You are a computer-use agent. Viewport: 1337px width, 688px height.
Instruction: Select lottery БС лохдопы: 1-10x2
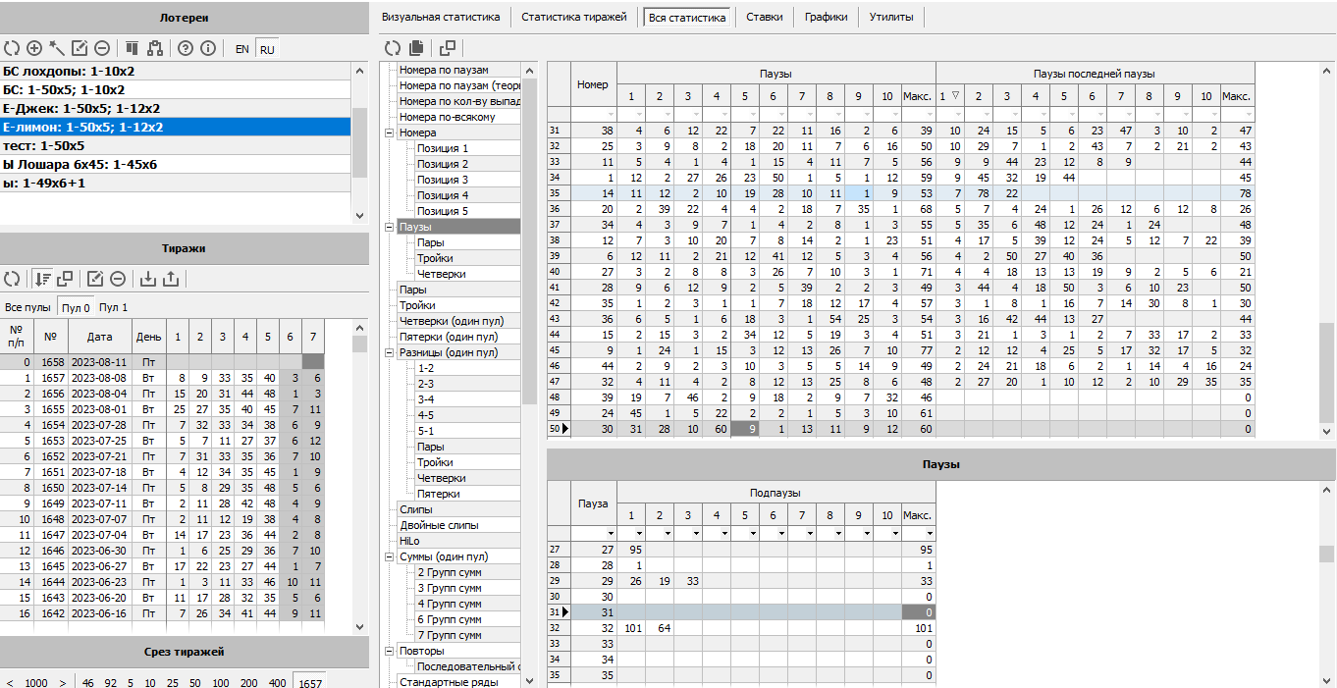click(175, 71)
